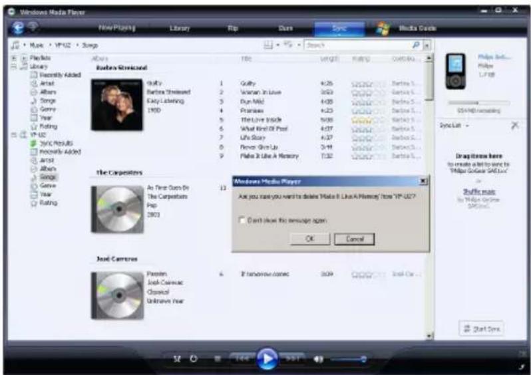Click the Philips device player icon
This screenshot has width=531, height=375.
pos(455,71)
